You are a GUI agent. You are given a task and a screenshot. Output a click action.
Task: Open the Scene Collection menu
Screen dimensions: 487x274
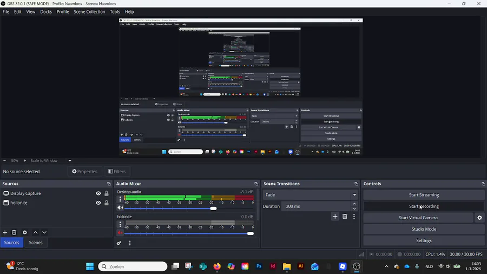coord(89,12)
